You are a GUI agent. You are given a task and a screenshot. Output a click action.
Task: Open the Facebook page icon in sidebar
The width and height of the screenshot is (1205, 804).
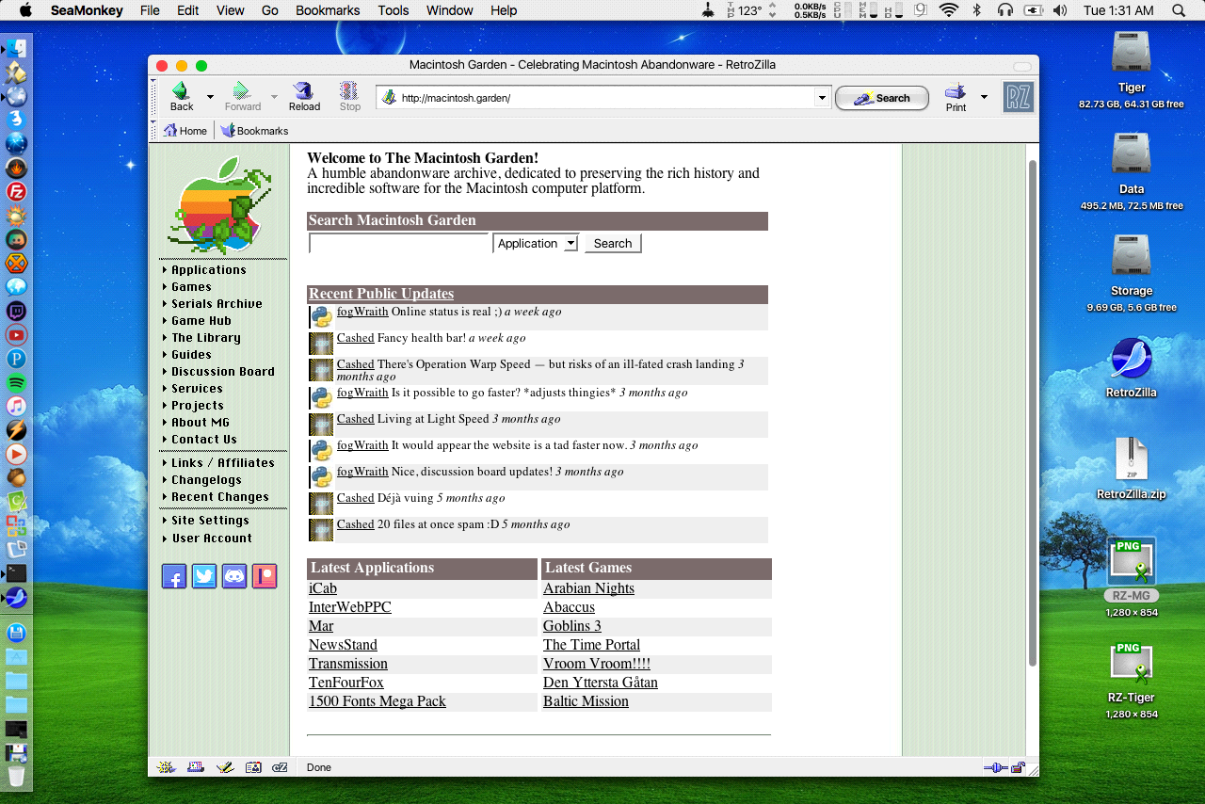coord(174,576)
